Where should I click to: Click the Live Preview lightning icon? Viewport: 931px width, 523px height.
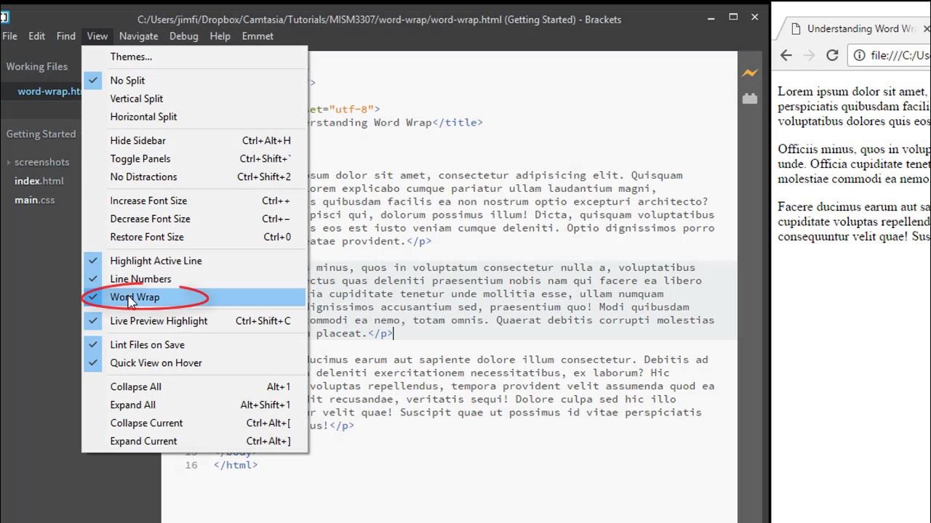click(x=749, y=73)
